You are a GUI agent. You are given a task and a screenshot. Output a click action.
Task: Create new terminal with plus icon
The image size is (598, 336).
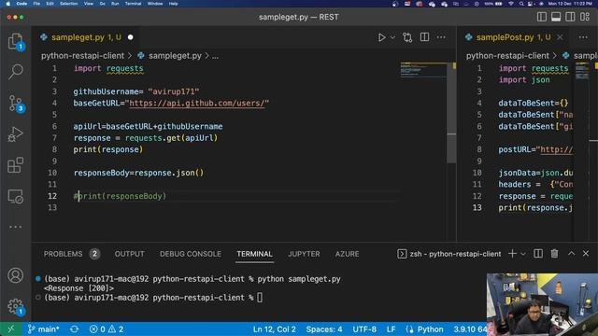click(512, 254)
